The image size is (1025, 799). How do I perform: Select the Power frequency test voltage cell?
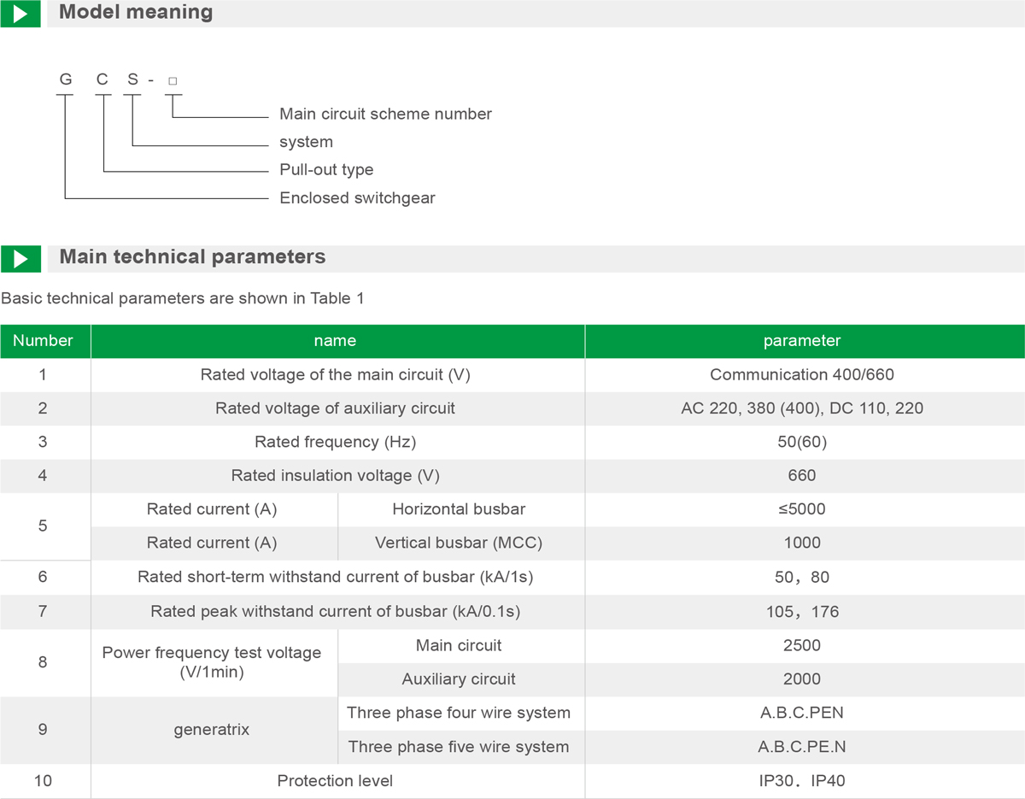(212, 662)
